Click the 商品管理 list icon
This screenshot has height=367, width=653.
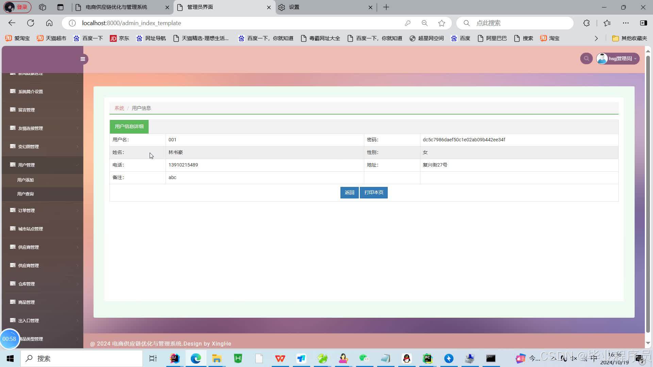[x=13, y=302]
